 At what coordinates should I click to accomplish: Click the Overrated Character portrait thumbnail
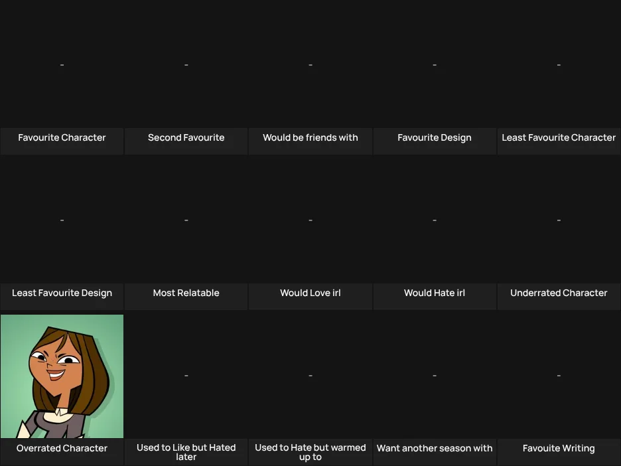(x=62, y=376)
